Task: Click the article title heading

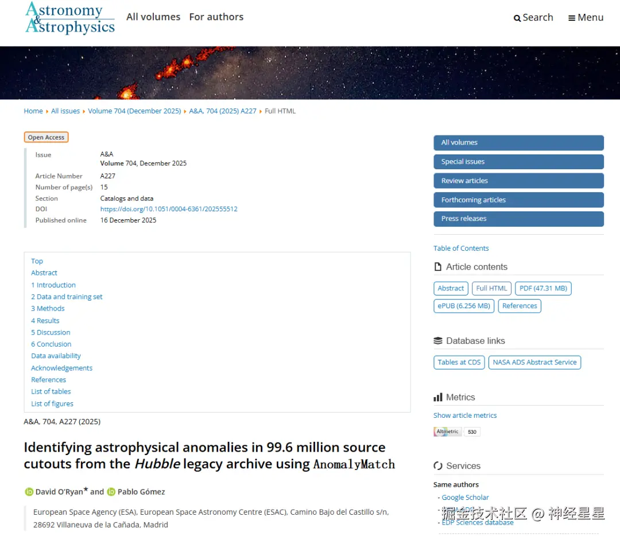Action: [x=210, y=456]
